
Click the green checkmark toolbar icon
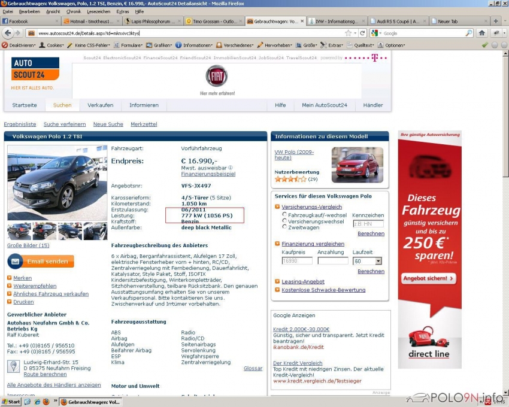pos(484,45)
